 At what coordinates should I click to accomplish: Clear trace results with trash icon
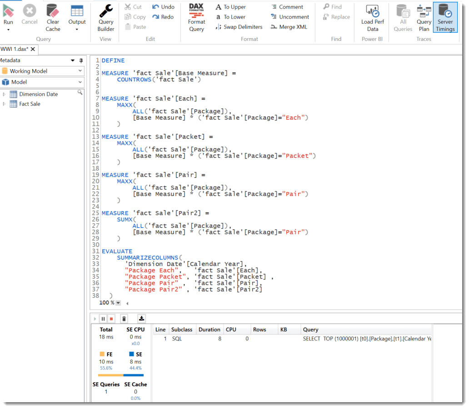pyautogui.click(x=124, y=319)
